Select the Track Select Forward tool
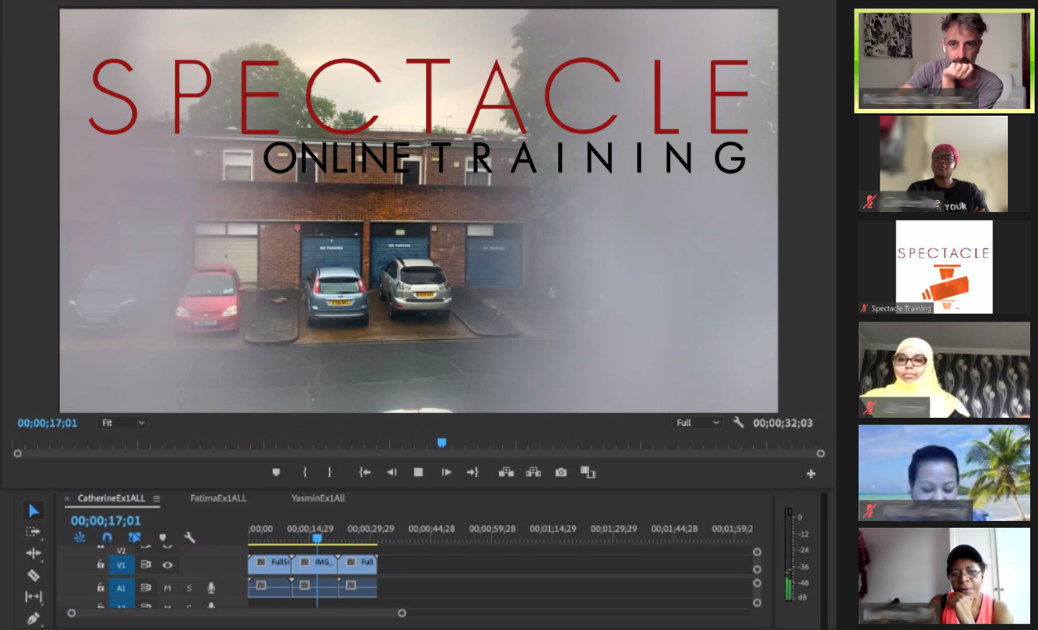The image size is (1038, 630). click(33, 532)
